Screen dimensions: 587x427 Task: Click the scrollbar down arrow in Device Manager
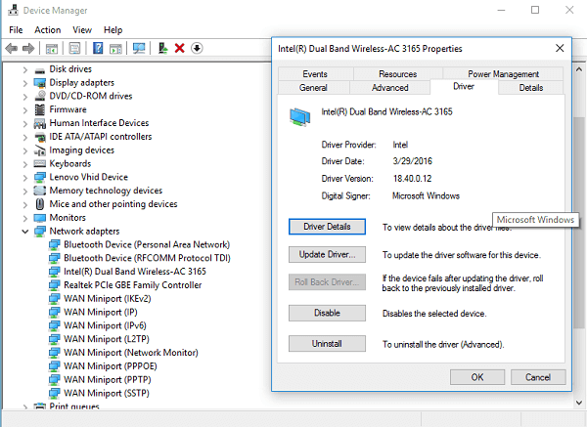(x=579, y=403)
